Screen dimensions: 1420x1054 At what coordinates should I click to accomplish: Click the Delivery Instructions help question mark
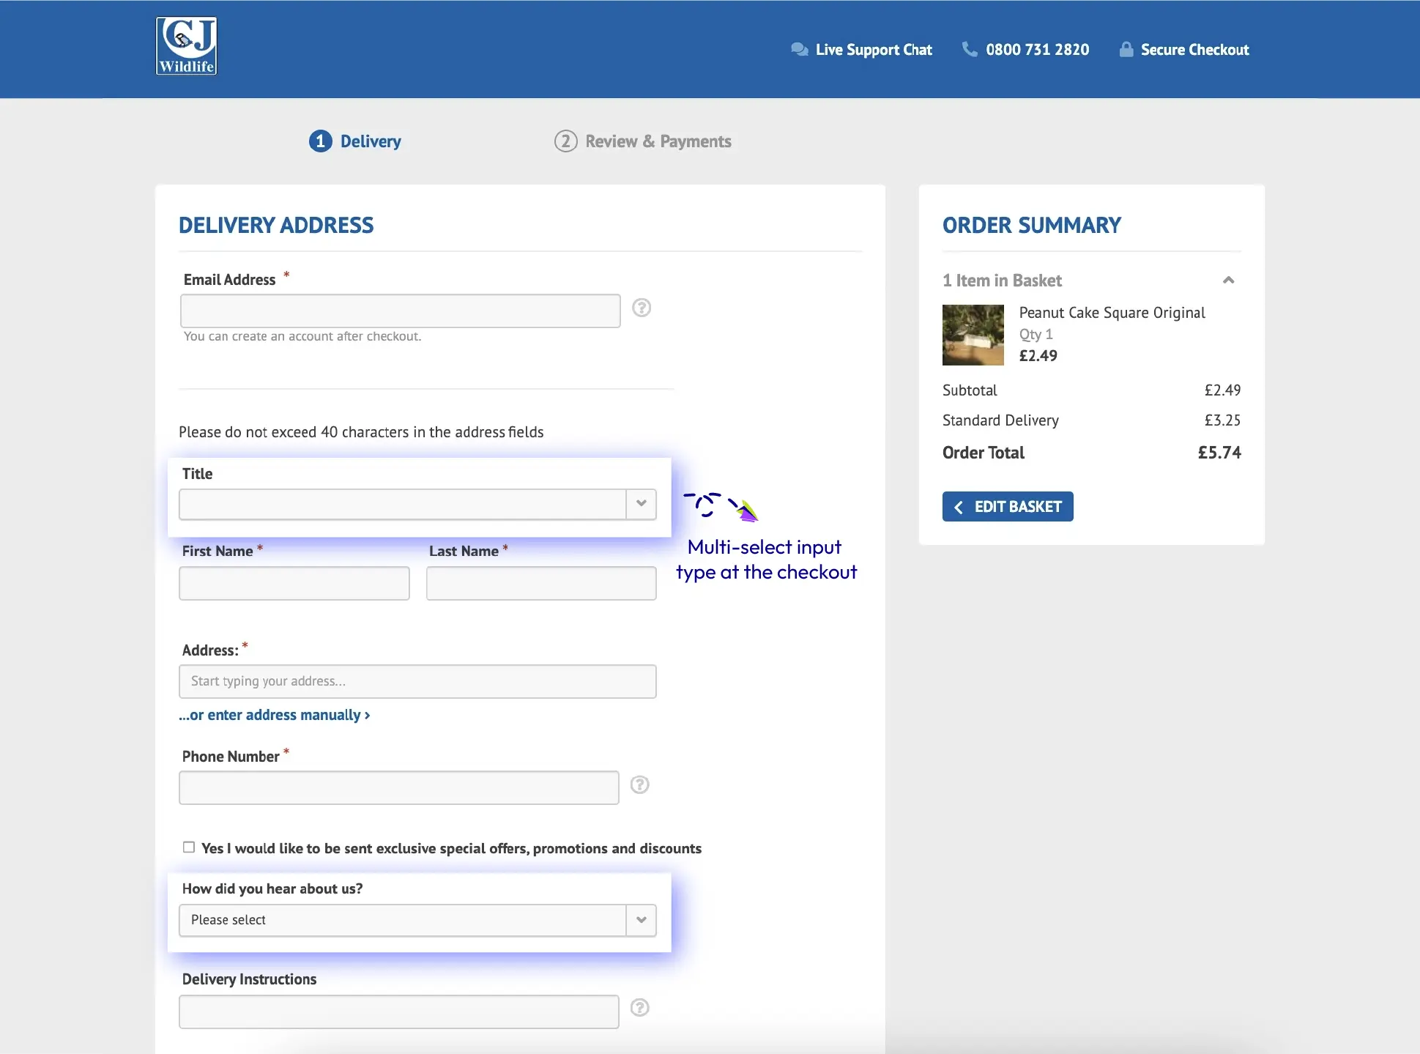(640, 1008)
